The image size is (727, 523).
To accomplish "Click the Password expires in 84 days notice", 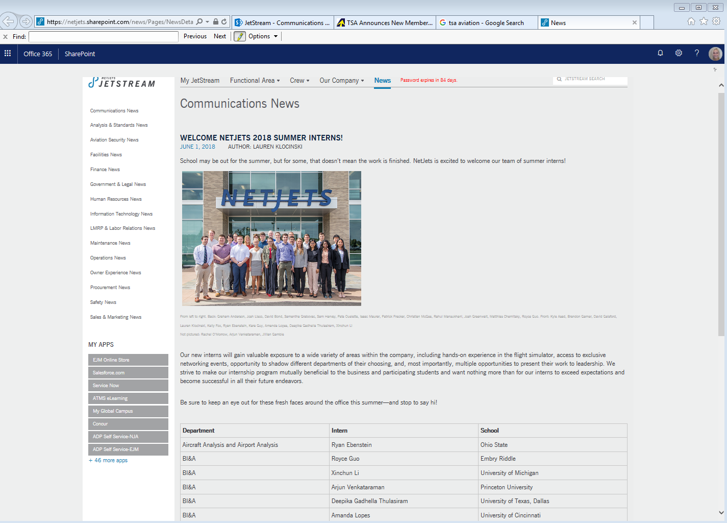I will coord(429,80).
